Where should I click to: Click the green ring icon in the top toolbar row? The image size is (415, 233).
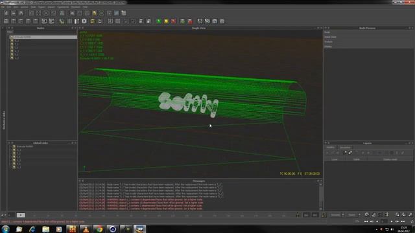[x=102, y=13]
